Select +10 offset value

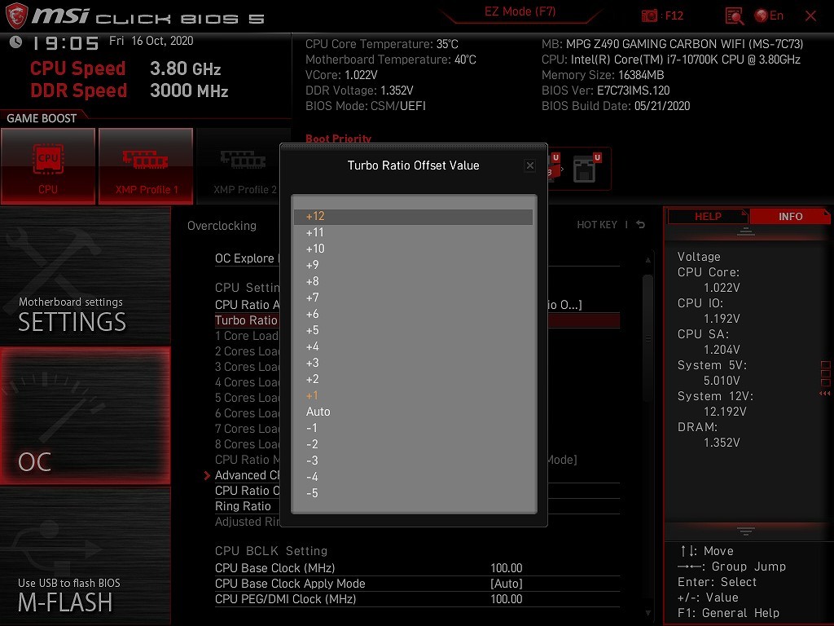point(413,249)
